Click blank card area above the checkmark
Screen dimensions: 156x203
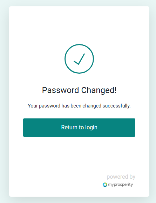(x=79, y=25)
